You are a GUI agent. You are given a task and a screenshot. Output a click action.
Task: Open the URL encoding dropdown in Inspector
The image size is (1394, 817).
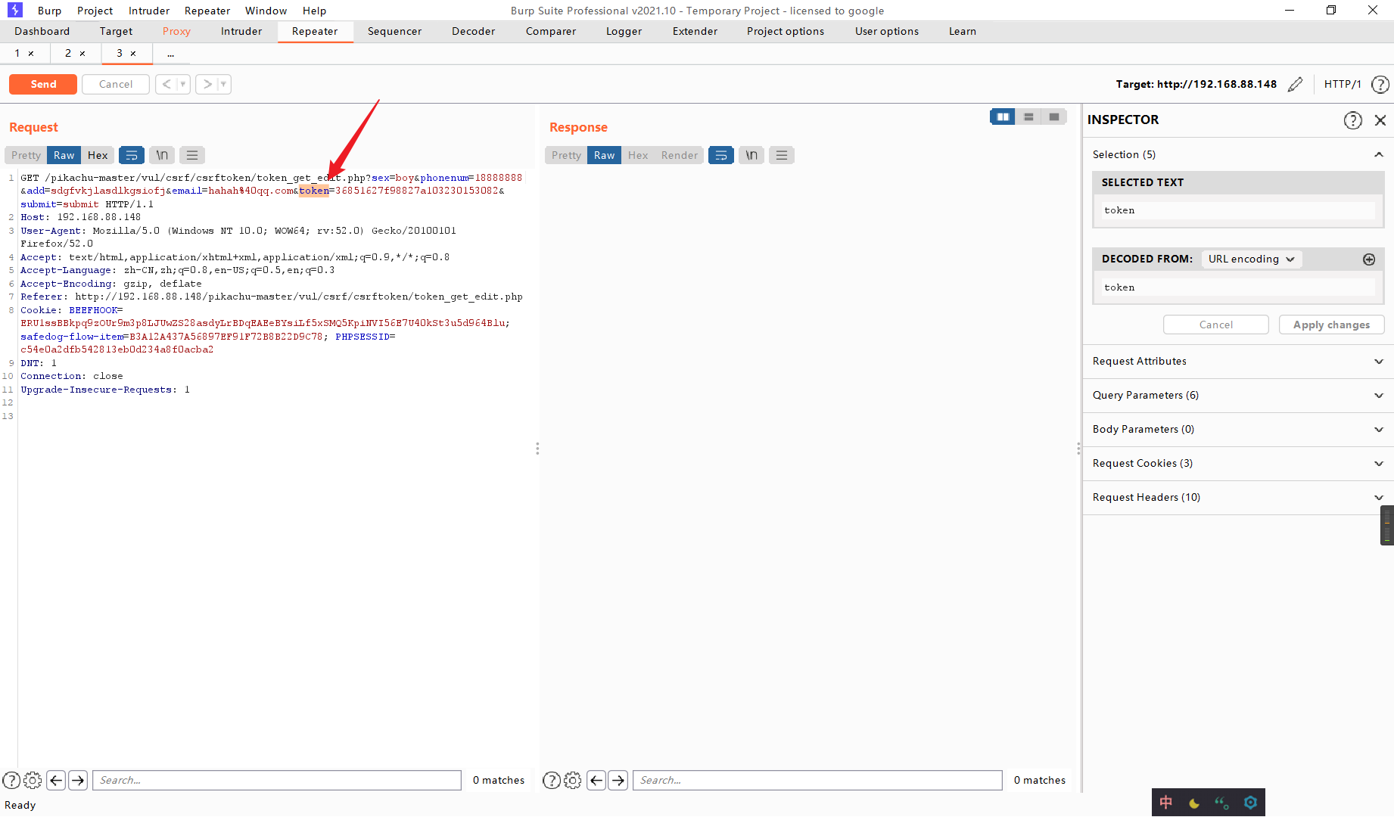tap(1251, 259)
